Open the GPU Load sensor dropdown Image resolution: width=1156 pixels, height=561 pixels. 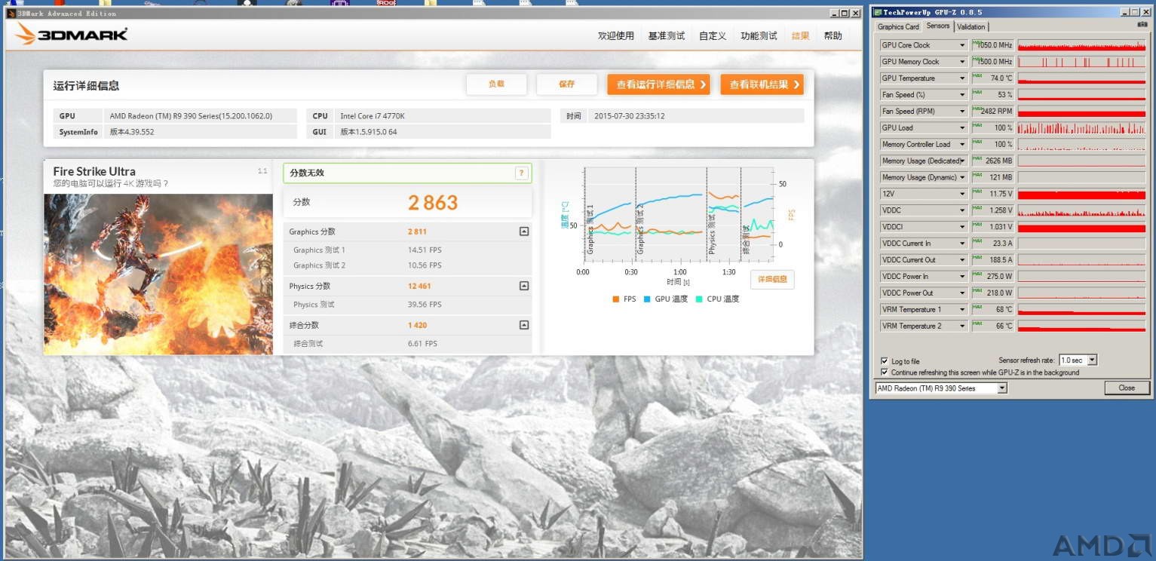pos(961,128)
